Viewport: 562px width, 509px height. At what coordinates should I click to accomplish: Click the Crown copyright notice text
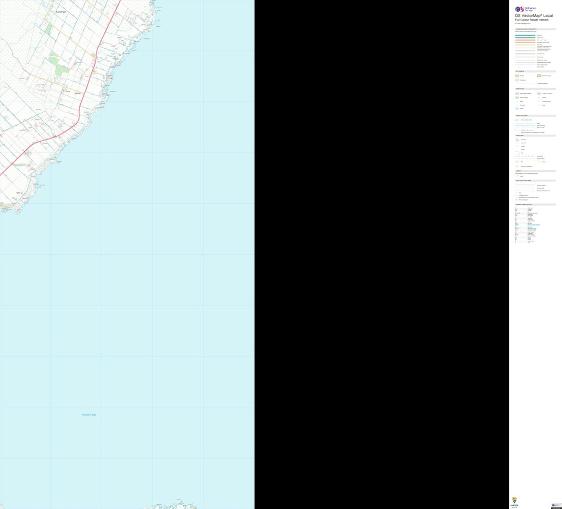pyautogui.click(x=523, y=23)
